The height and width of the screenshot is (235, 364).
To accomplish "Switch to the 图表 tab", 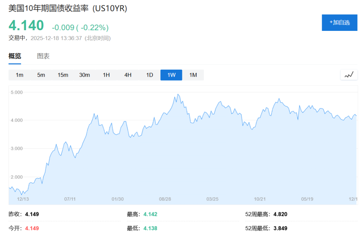I will click(43, 56).
